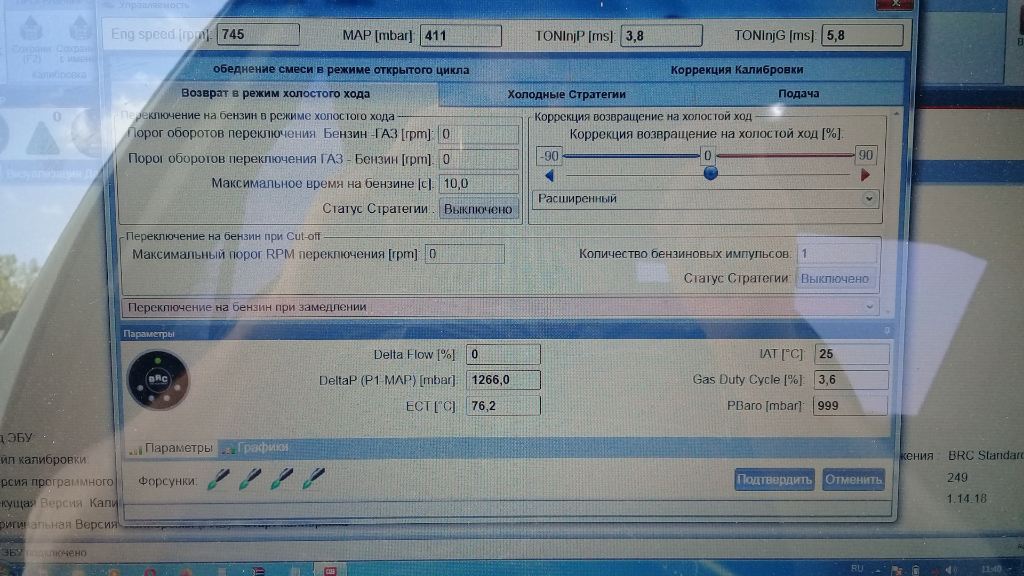Click the scroll-down arrow of the settings area
Viewport: 1024px width, 576px height.
click(x=888, y=311)
